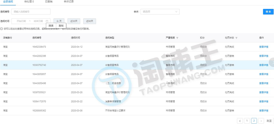
Task: Click the 违规类型 column header
Action: (109, 38)
